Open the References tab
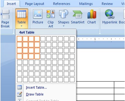The height and width of the screenshot is (101, 125). [62, 4]
